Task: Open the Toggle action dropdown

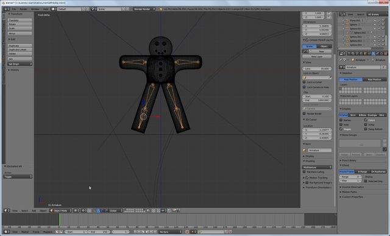Action: coord(18,176)
